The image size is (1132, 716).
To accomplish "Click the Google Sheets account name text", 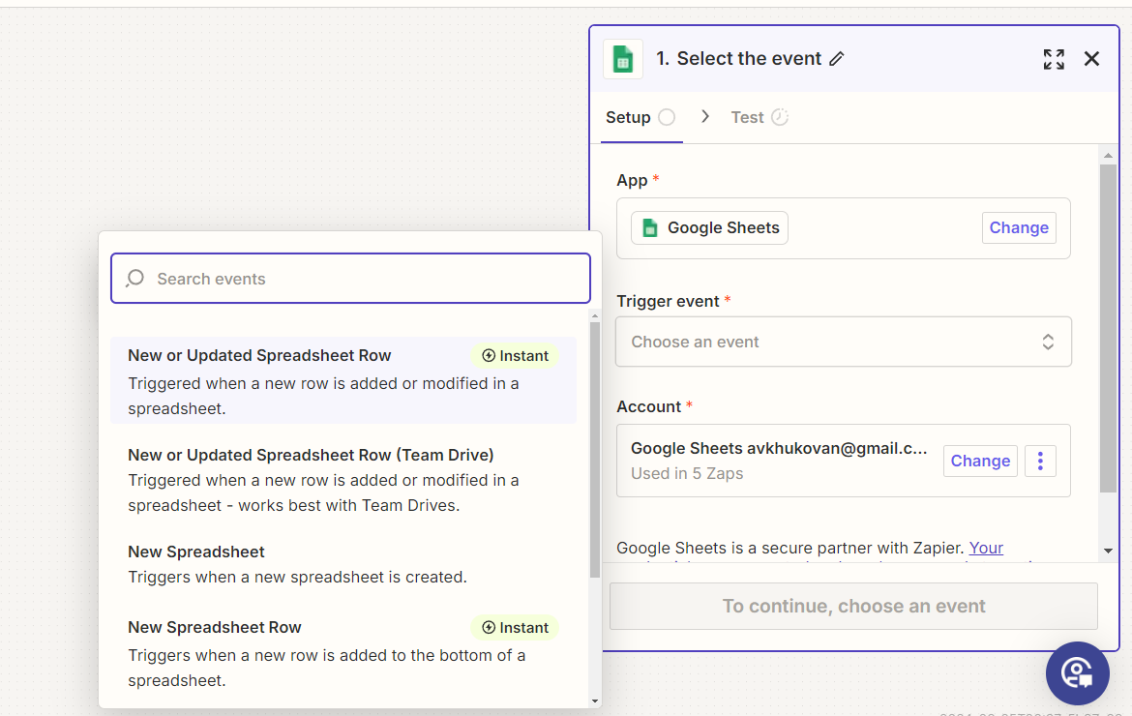I will click(x=778, y=448).
